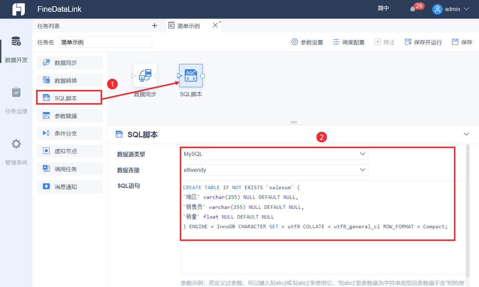
Task: Click the 参数设置 button label
Action: 312,42
